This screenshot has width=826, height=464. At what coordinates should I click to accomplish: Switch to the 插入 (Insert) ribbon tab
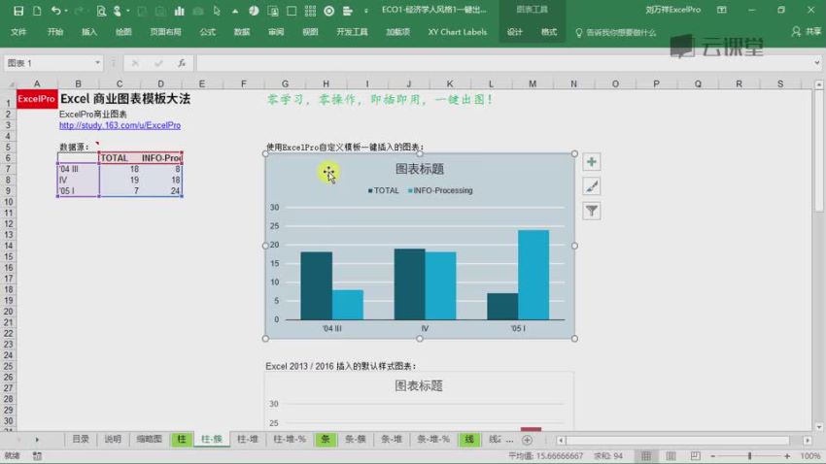tap(89, 32)
